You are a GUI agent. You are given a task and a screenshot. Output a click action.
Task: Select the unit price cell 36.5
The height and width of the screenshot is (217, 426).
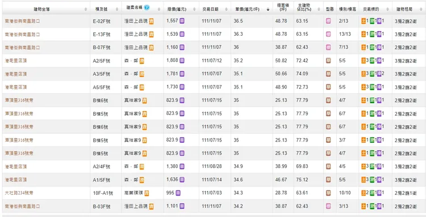tap(238, 21)
